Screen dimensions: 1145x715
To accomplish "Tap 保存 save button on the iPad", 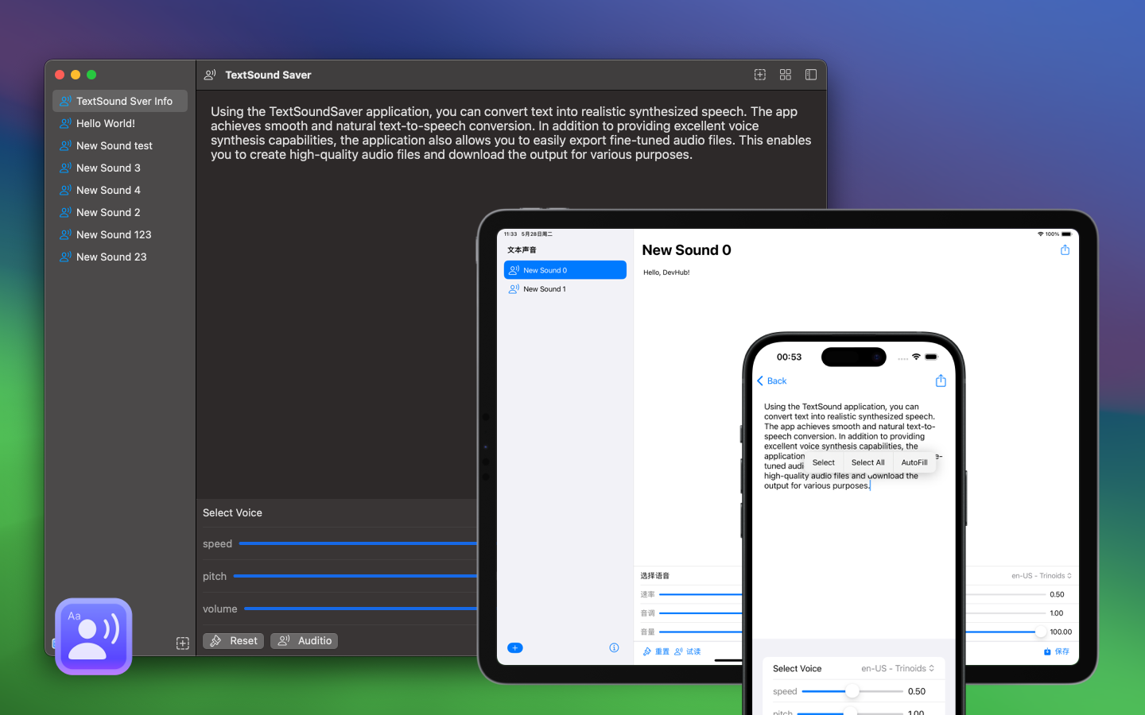I will pos(1057,651).
